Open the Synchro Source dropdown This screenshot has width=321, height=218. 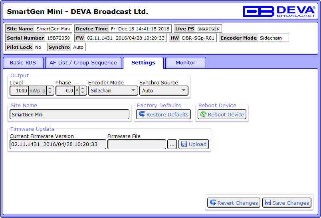point(164,91)
